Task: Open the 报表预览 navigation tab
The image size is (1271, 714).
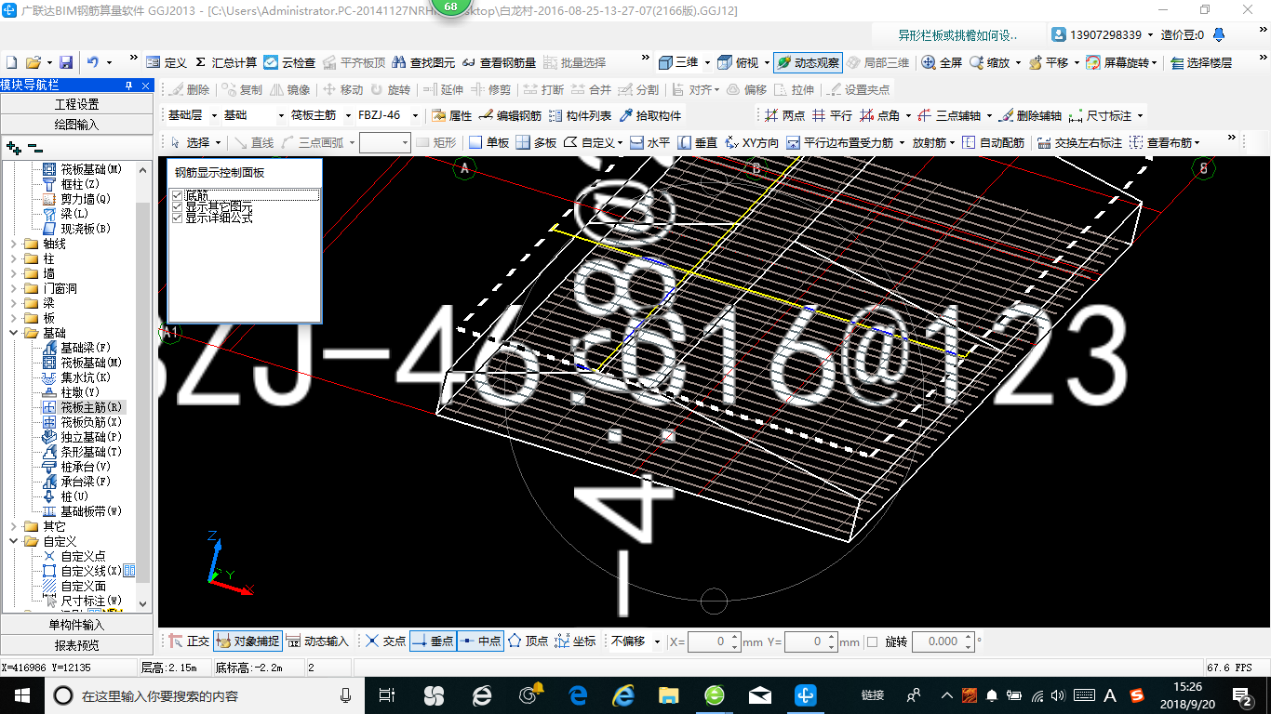Action: (x=77, y=644)
